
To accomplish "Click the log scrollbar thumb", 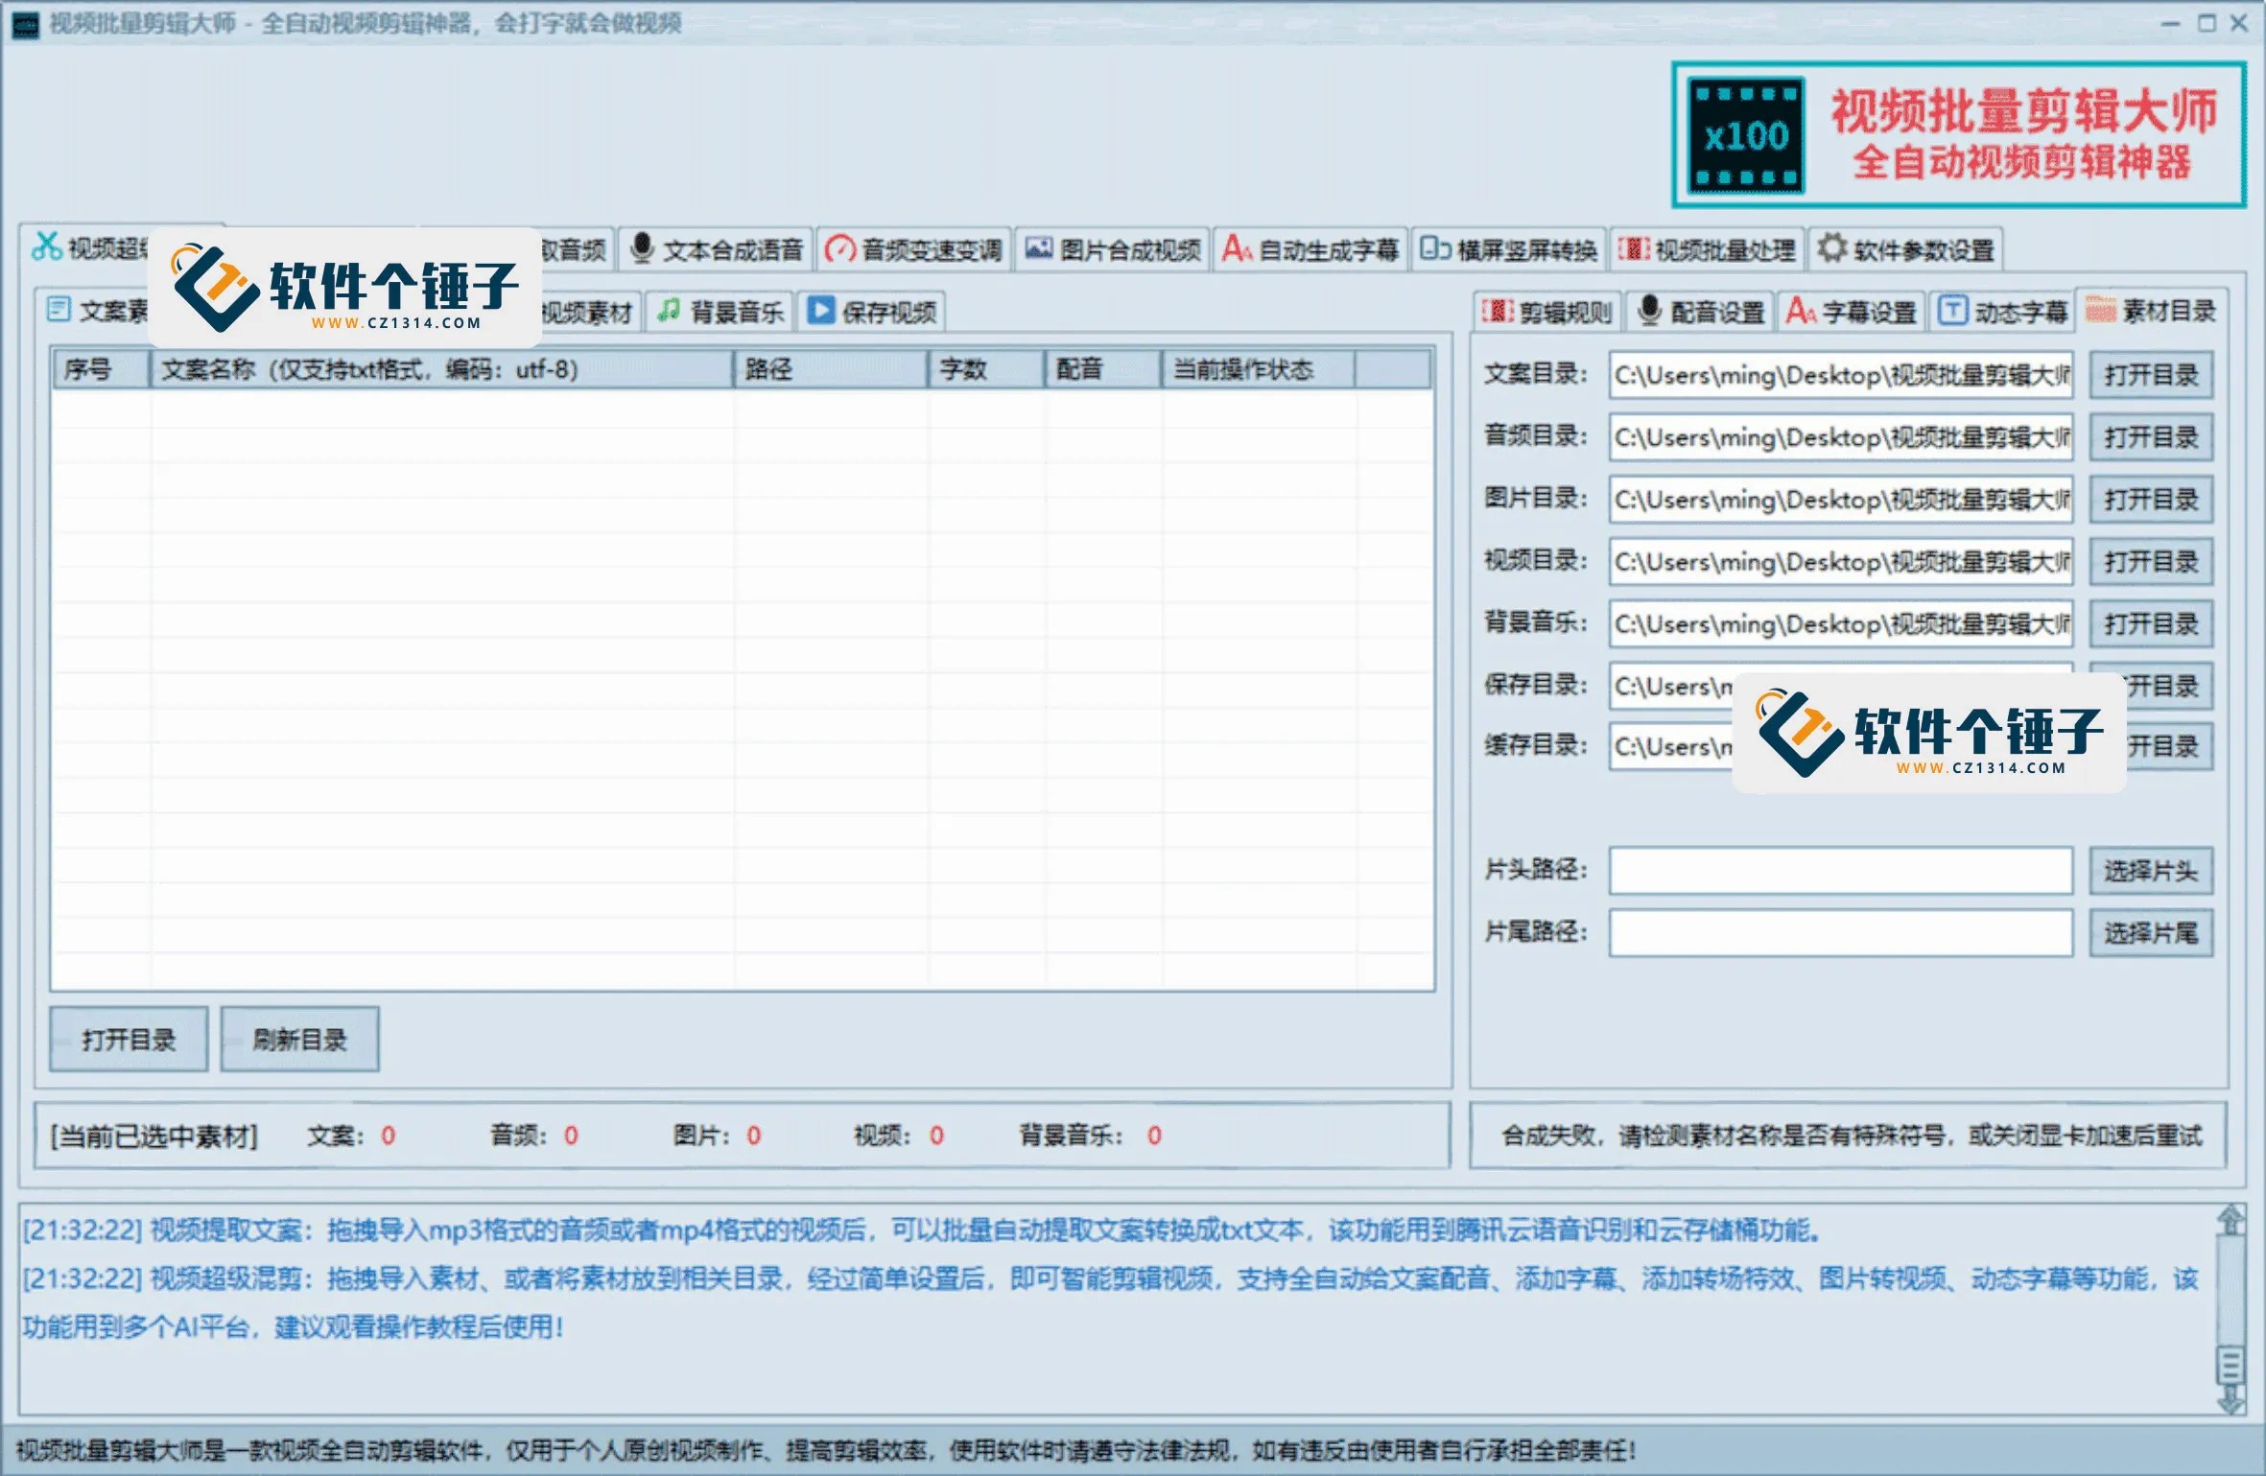I will 2231,1365.
